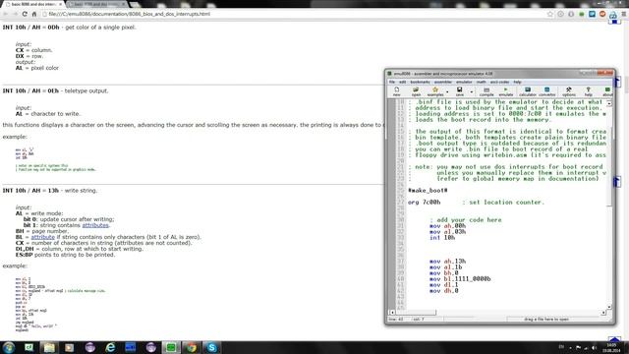
Task: Open the emu8086 number convertor
Action: click(x=546, y=91)
